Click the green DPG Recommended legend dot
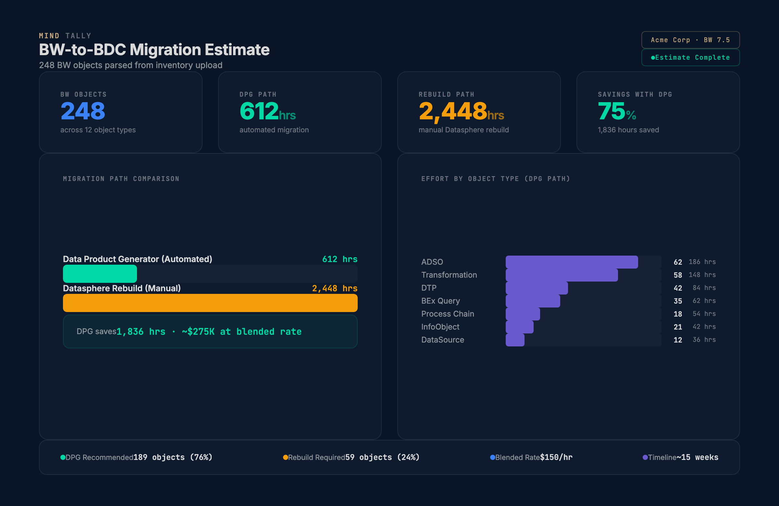779x506 pixels. tap(63, 457)
